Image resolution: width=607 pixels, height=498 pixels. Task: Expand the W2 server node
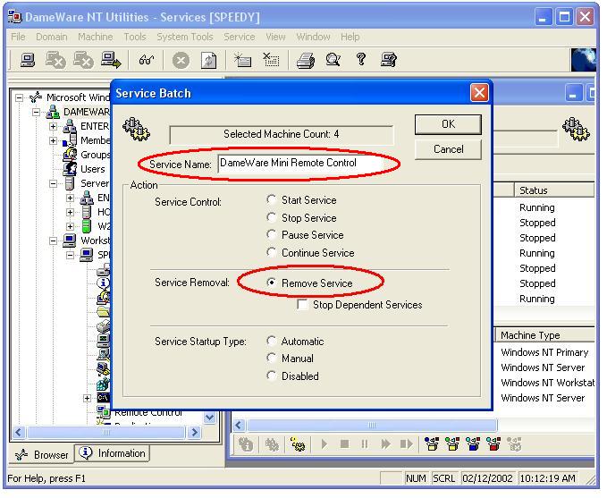click(70, 226)
